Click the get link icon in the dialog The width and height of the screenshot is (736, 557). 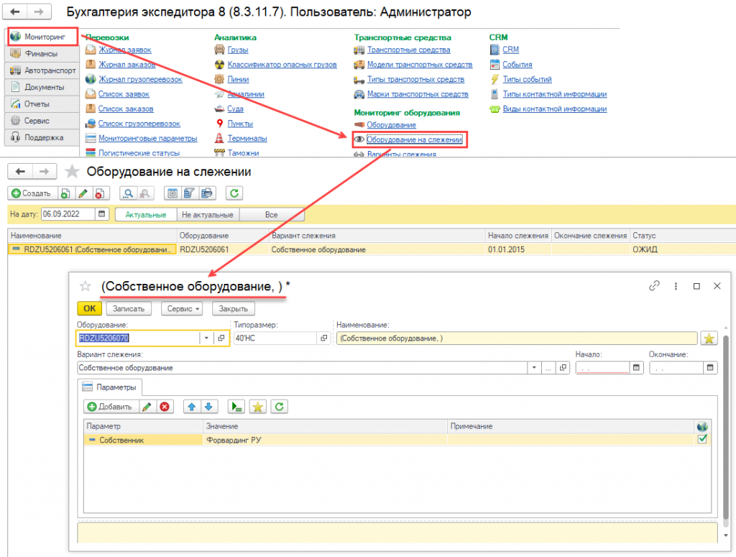[654, 286]
